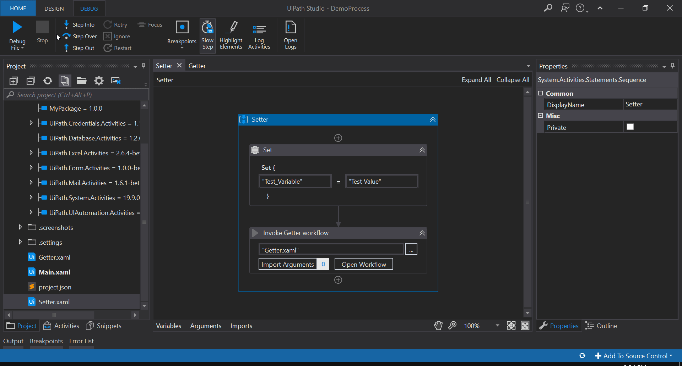682x366 pixels.
Task: Open the Variables panel
Action: [x=169, y=326]
